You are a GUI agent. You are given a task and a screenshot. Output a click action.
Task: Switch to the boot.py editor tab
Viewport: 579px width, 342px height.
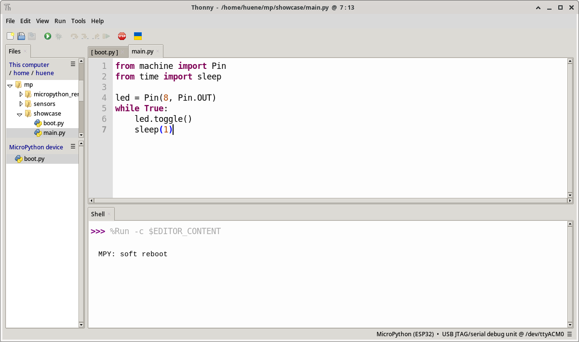(105, 52)
